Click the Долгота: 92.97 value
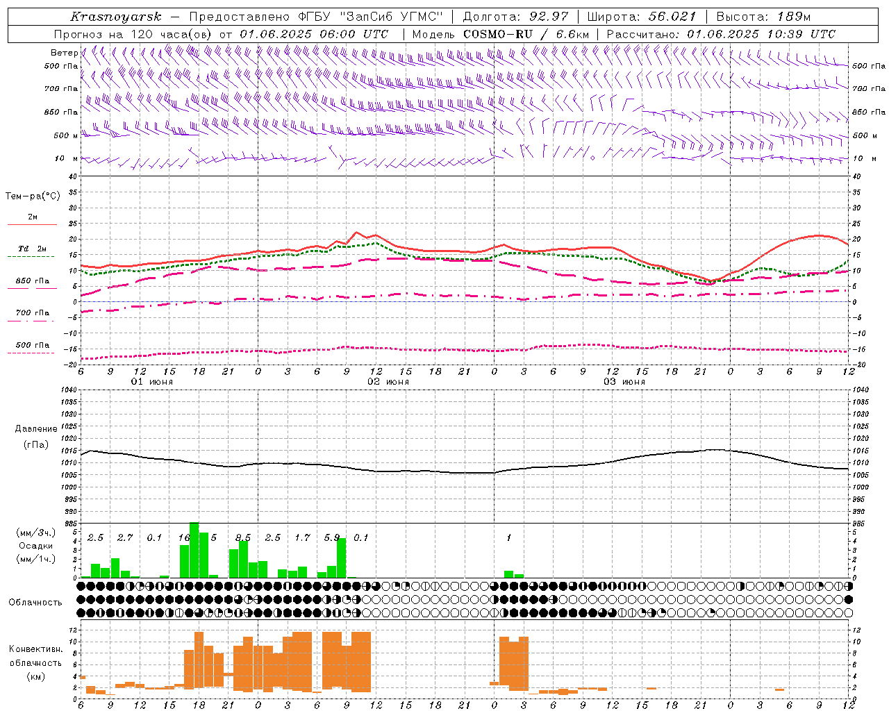The height and width of the screenshot is (711, 889). (516, 17)
